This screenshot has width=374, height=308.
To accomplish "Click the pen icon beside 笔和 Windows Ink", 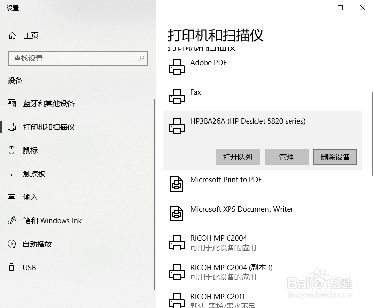I will coord(12,220).
